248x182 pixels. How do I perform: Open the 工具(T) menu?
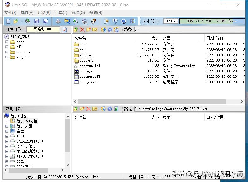[x=61, y=13]
